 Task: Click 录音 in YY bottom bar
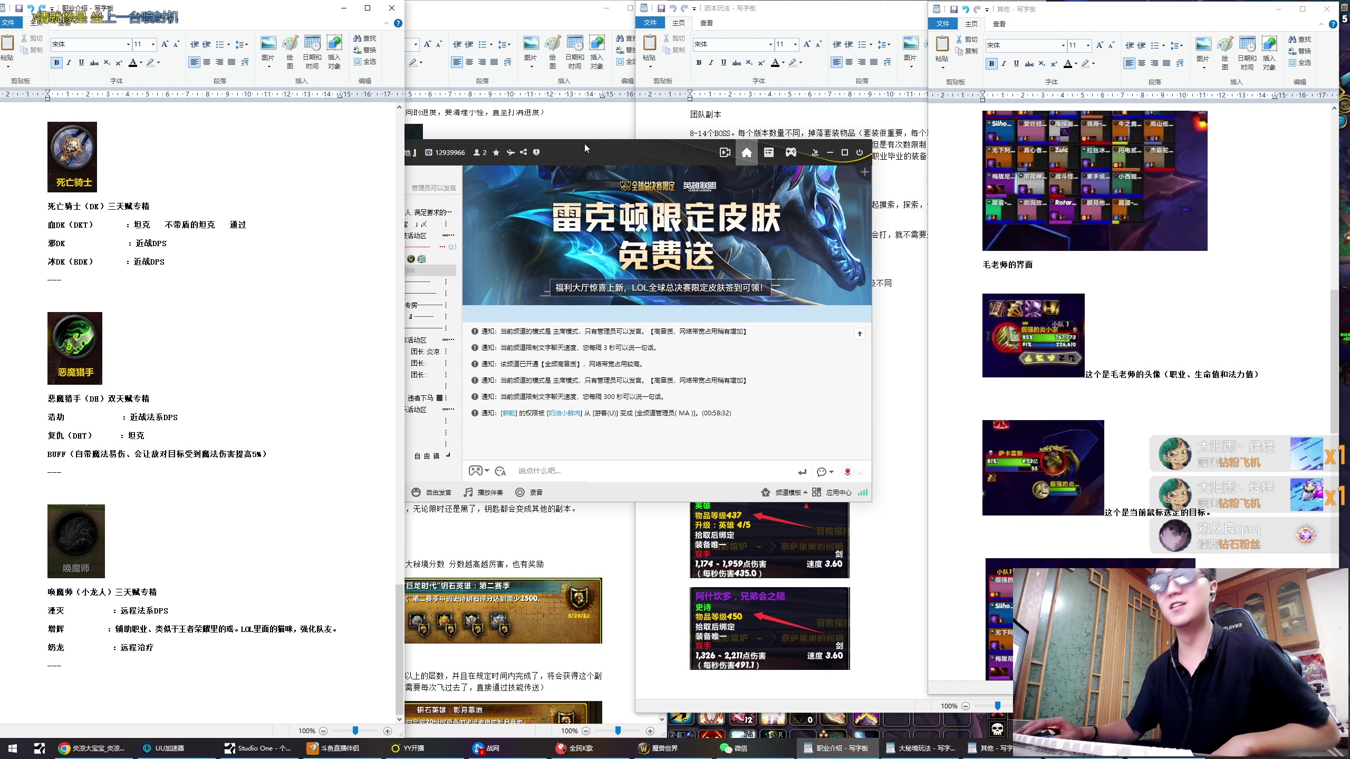click(529, 492)
